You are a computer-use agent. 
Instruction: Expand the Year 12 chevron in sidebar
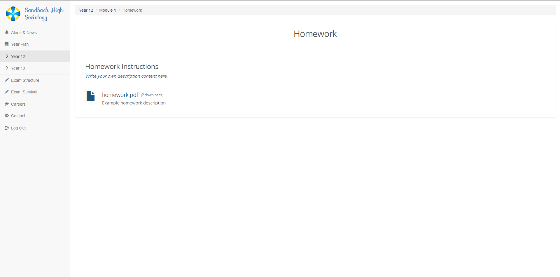7,56
